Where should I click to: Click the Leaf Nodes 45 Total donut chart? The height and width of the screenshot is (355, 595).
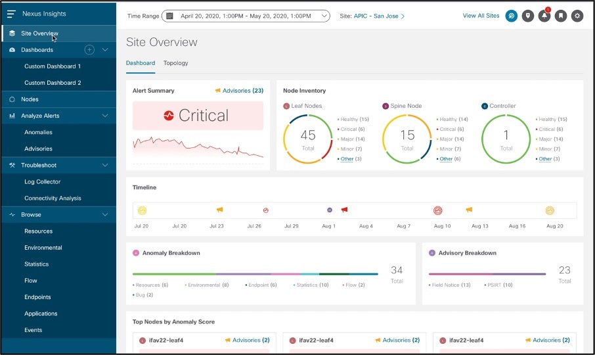308,139
